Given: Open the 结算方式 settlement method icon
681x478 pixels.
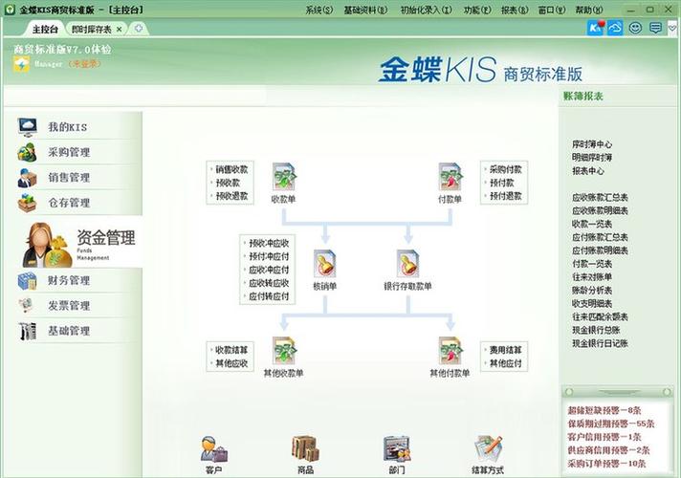Looking at the screenshot, I should click(x=488, y=449).
